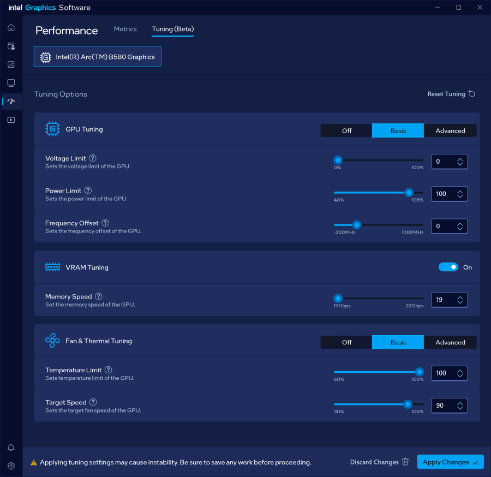Click '1000MHz' frequency offset maximum label

pyautogui.click(x=412, y=232)
